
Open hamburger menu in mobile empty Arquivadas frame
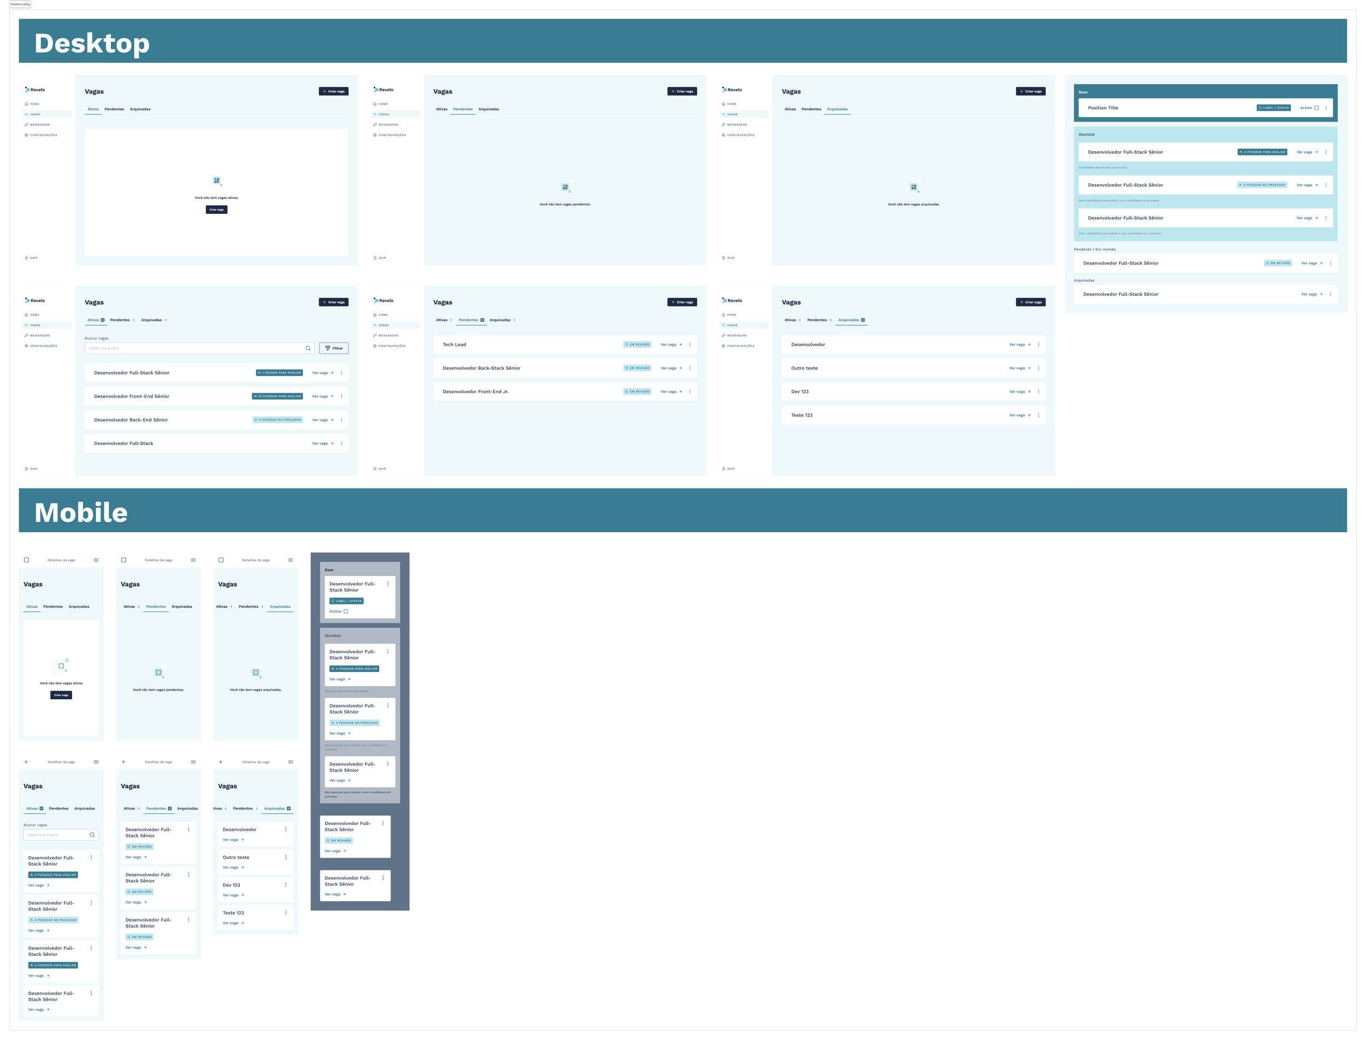tap(291, 560)
